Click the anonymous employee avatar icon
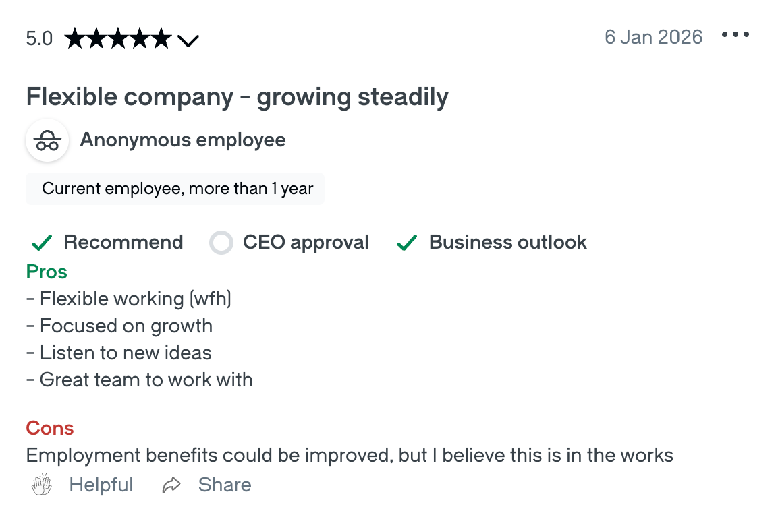The width and height of the screenshot is (776, 511). 47,140
